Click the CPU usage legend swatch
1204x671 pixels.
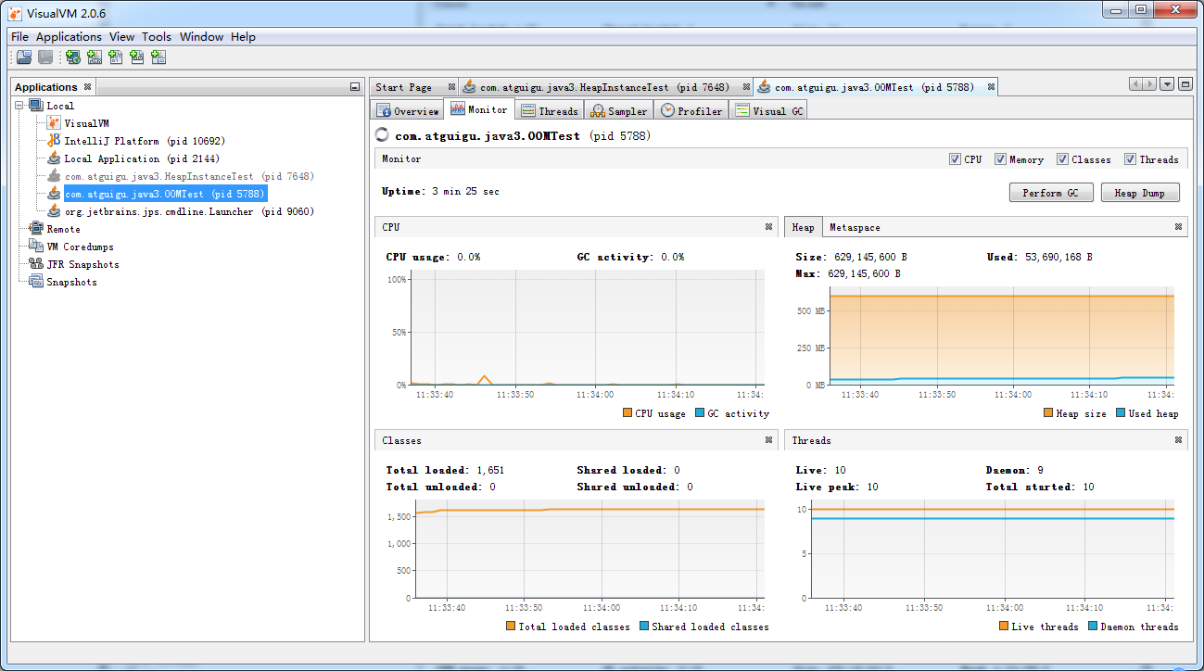pos(627,413)
